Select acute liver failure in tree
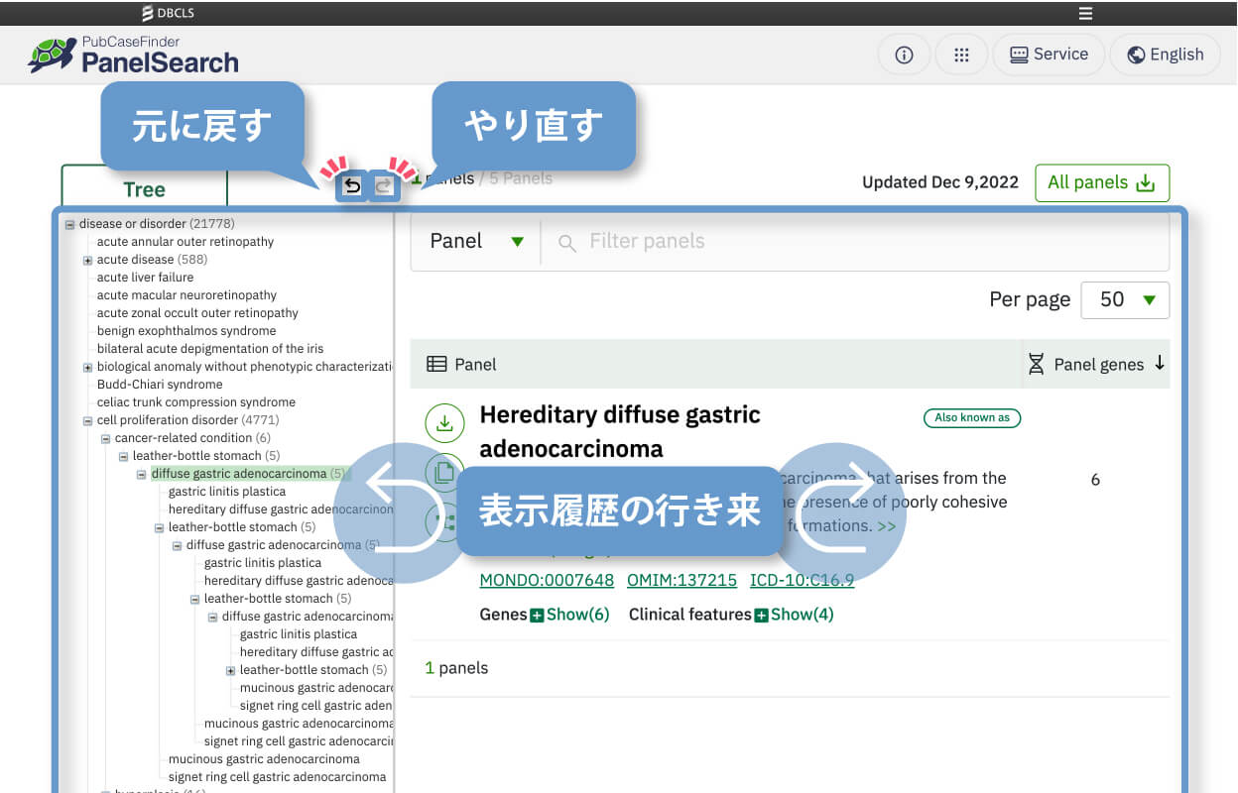The width and height of the screenshot is (1238, 793). [x=146, y=278]
